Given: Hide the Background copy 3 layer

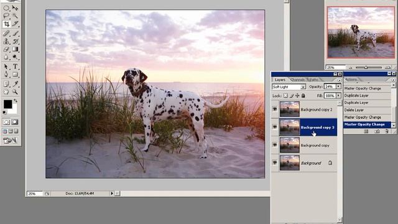Looking at the screenshot, I should pyautogui.click(x=275, y=127).
